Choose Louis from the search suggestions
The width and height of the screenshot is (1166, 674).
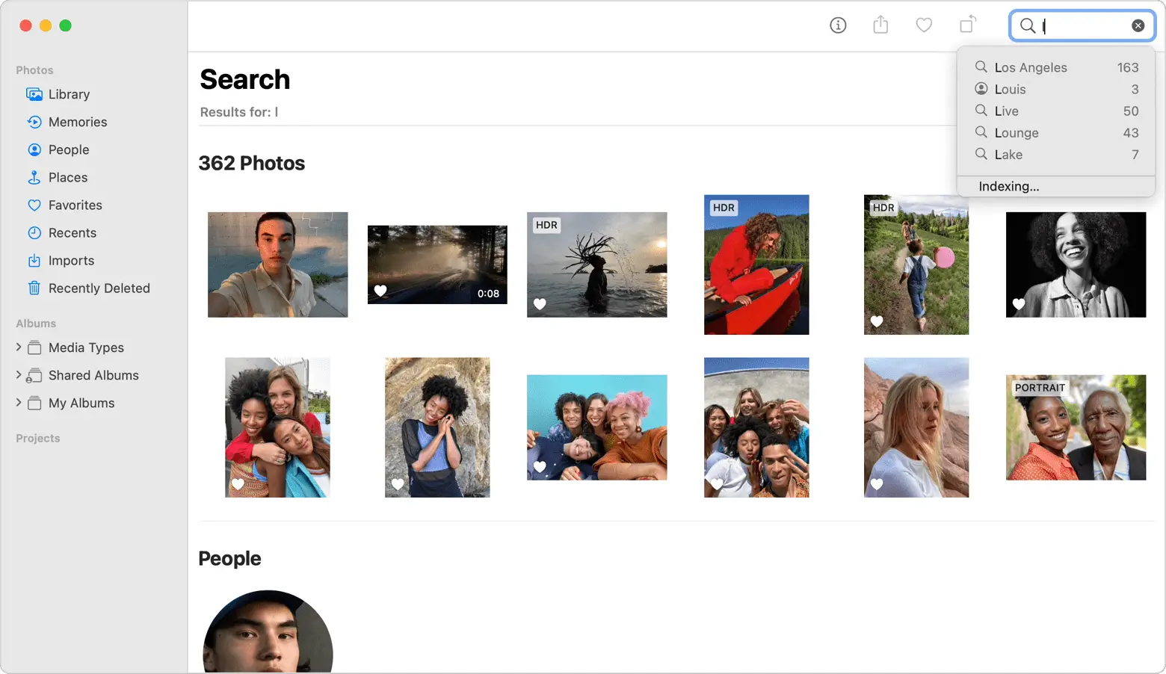click(x=1011, y=89)
